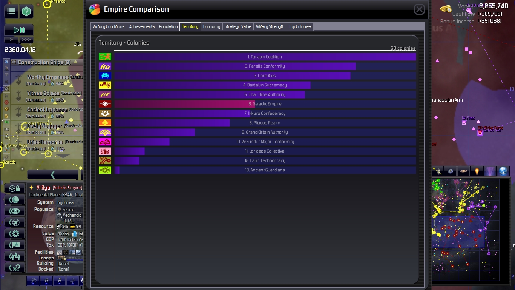Select the ringed planet view icon above minimap

pyautogui.click(x=464, y=171)
